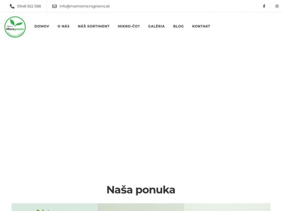
Task: Select Náš sortiment in navigation
Action: (x=94, y=26)
